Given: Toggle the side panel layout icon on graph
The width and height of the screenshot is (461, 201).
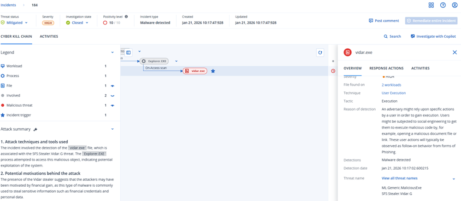Looking at the screenshot, I should coord(129,52).
